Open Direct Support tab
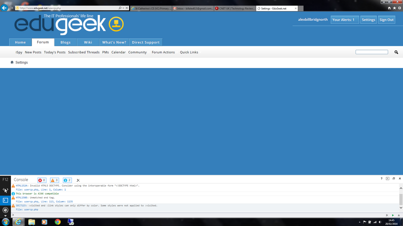 pyautogui.click(x=146, y=42)
